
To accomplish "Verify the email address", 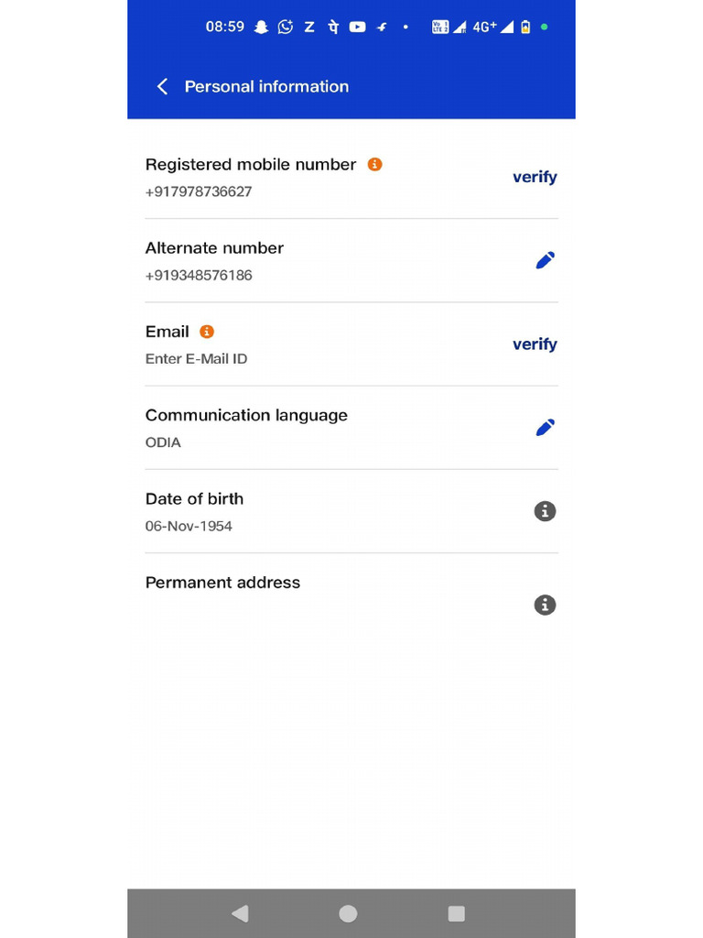I will (x=535, y=344).
